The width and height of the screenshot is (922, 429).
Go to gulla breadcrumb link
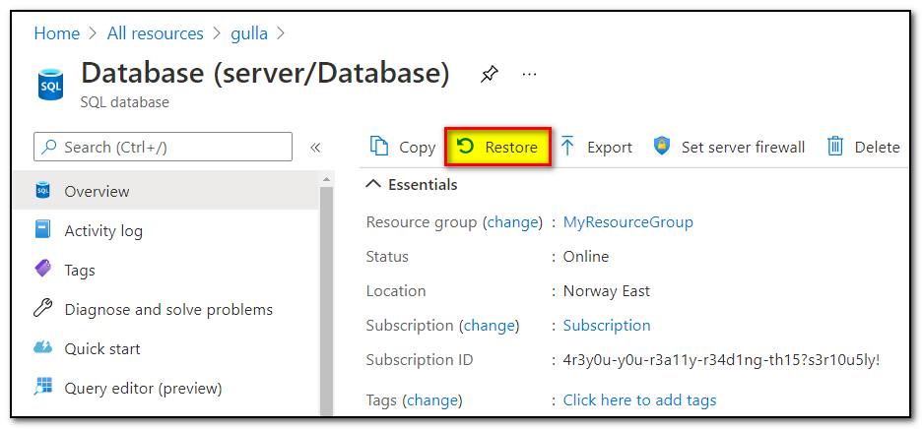coord(249,34)
